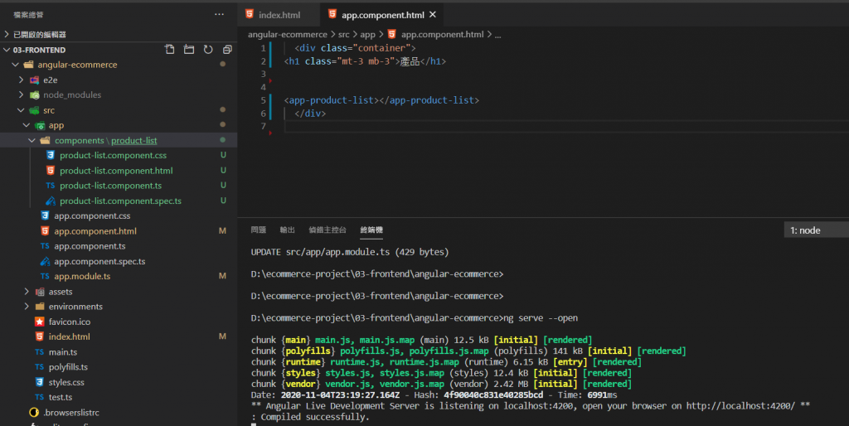
Task: Open favicon.ico in the file tree
Action: tap(69, 322)
